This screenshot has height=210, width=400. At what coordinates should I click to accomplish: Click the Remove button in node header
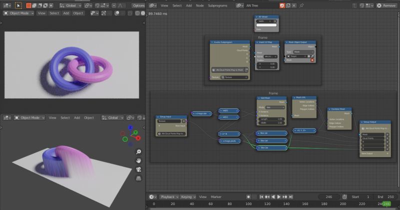tap(386, 5)
